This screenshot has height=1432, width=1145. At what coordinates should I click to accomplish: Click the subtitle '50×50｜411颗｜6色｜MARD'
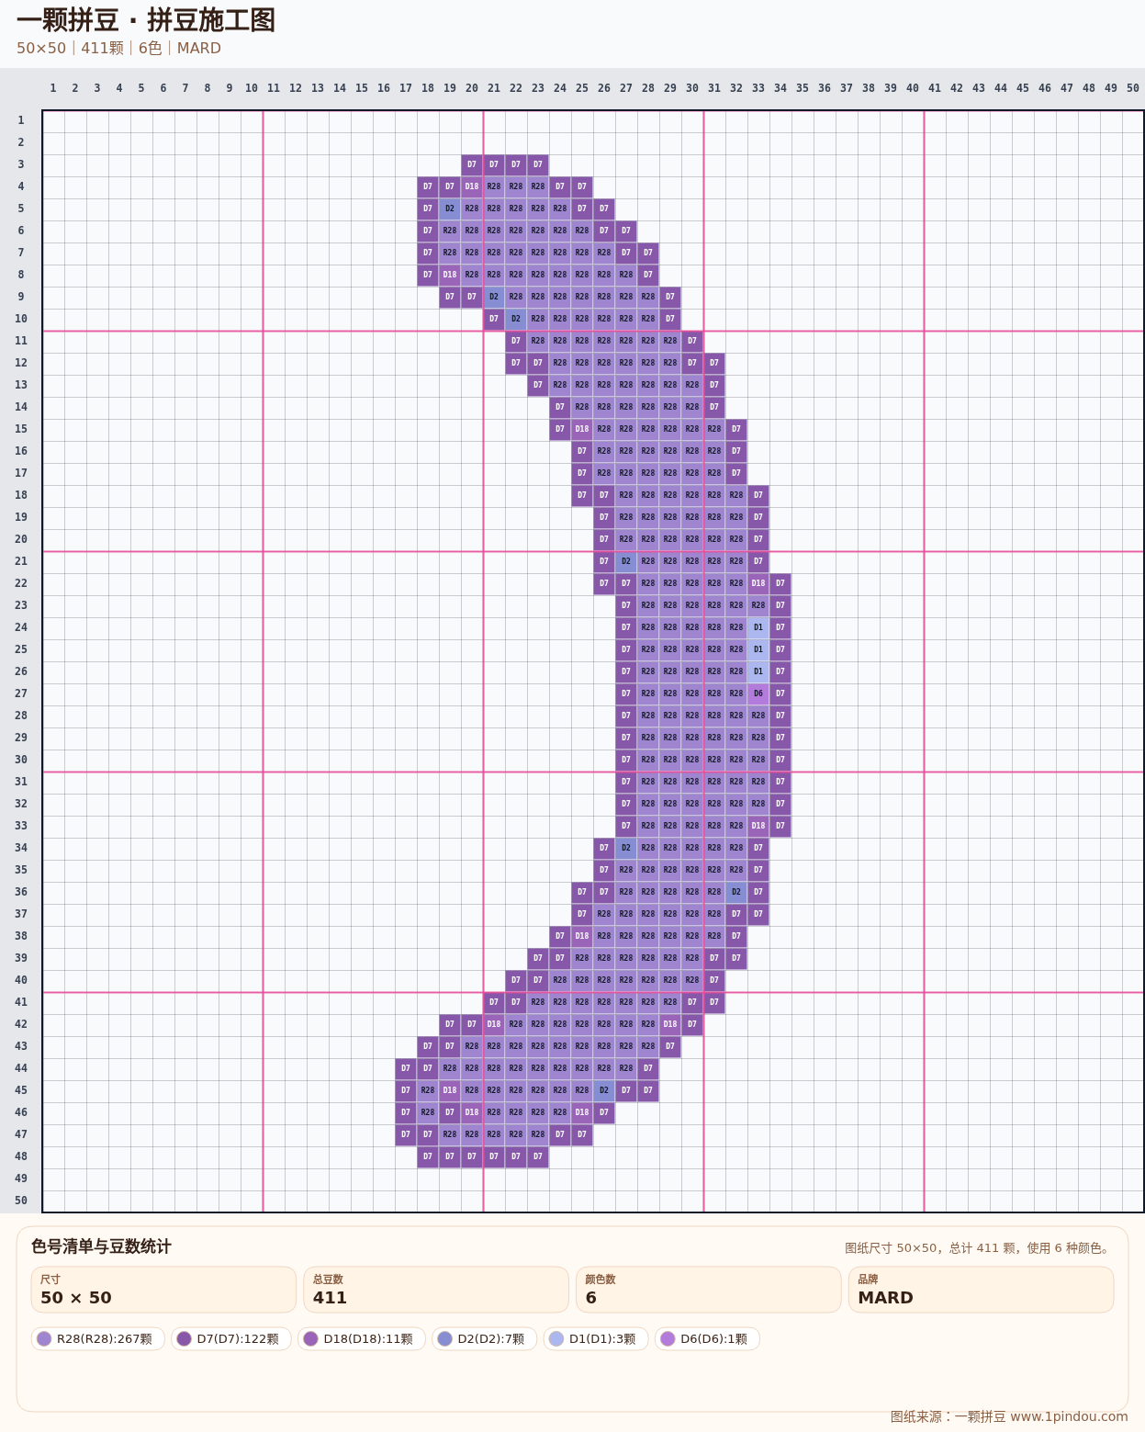(x=118, y=48)
